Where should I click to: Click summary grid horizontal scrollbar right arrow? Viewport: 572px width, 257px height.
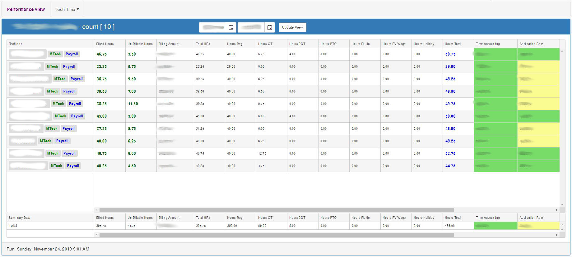(557, 235)
